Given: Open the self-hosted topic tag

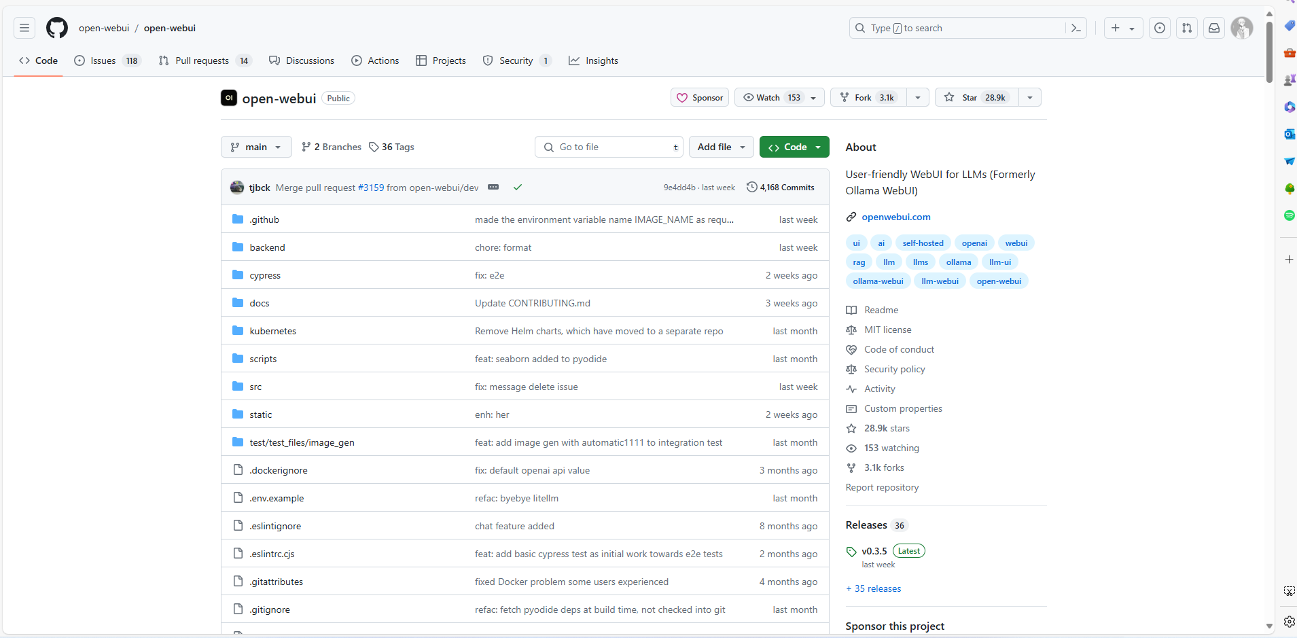Looking at the screenshot, I should (x=923, y=243).
